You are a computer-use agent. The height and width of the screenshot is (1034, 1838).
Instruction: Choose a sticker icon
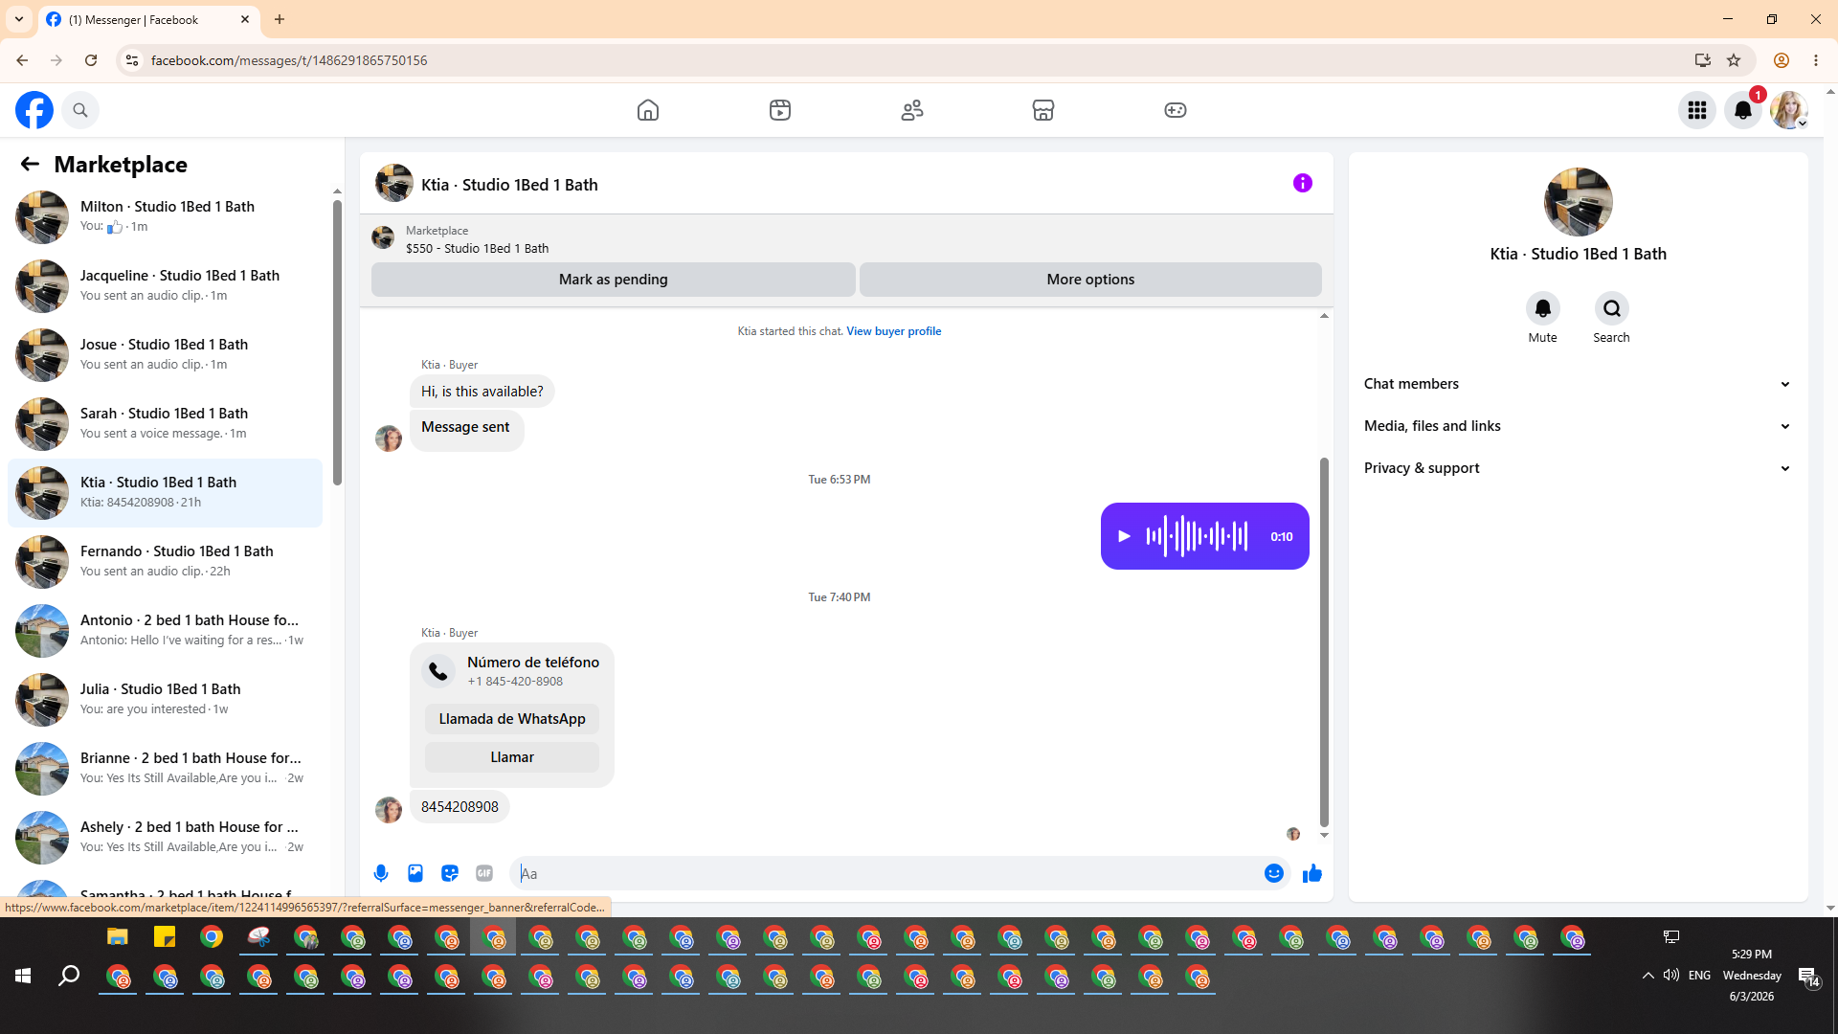450,873
